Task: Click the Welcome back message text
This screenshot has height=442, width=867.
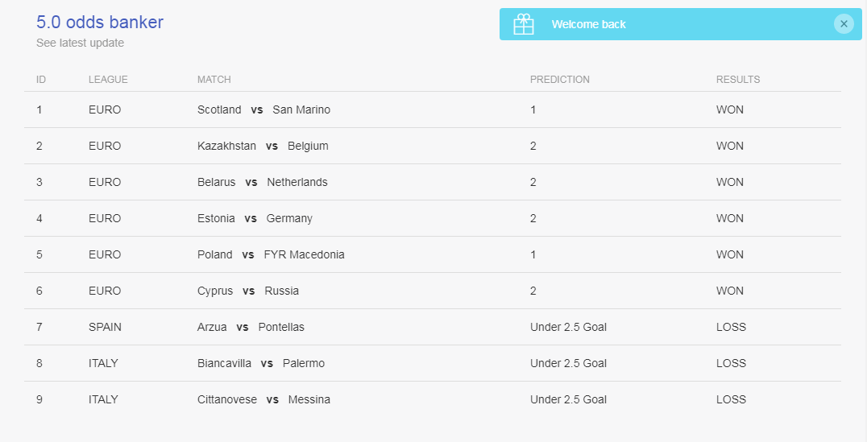Action: click(x=588, y=24)
